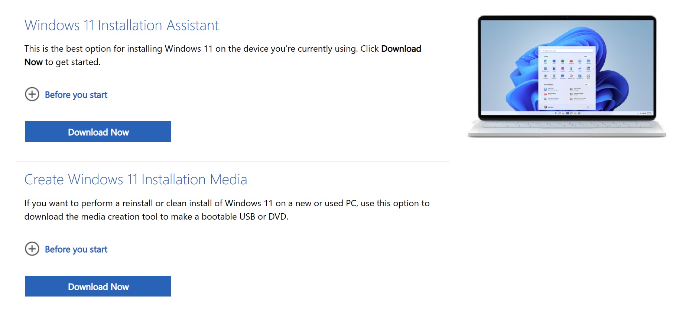Click system tray clock on pictured laptop taskbar
Image resolution: width=679 pixels, height=311 pixels.
[649, 113]
